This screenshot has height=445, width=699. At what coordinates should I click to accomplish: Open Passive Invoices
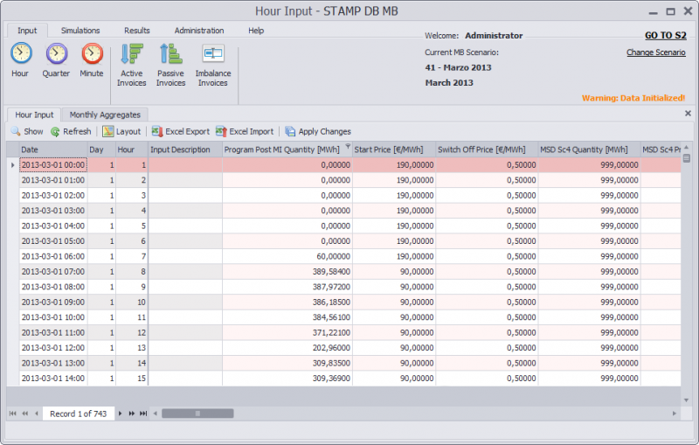pyautogui.click(x=170, y=65)
